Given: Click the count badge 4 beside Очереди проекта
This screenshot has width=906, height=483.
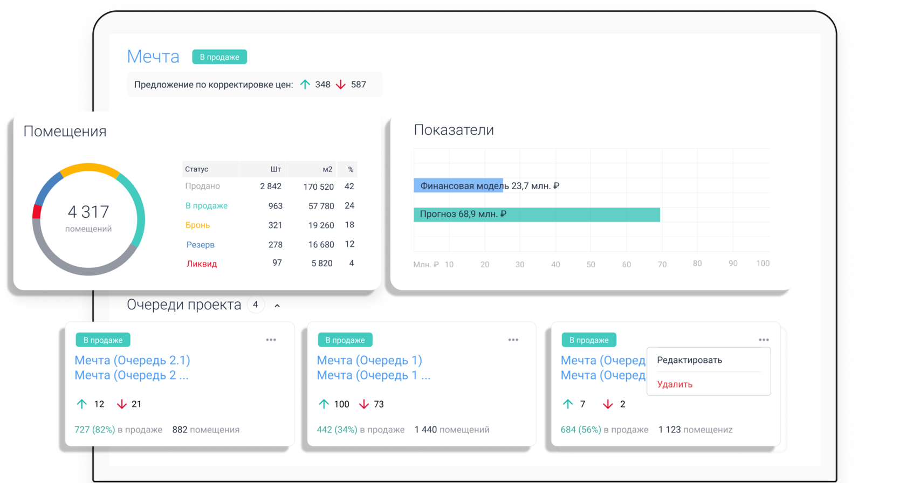Looking at the screenshot, I should click(x=256, y=305).
